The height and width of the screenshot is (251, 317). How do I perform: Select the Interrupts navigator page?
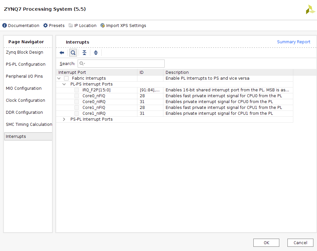tap(28, 137)
